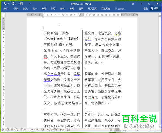The height and width of the screenshot is (133, 162).
Task: Undo the last action
Action: coord(5,4)
